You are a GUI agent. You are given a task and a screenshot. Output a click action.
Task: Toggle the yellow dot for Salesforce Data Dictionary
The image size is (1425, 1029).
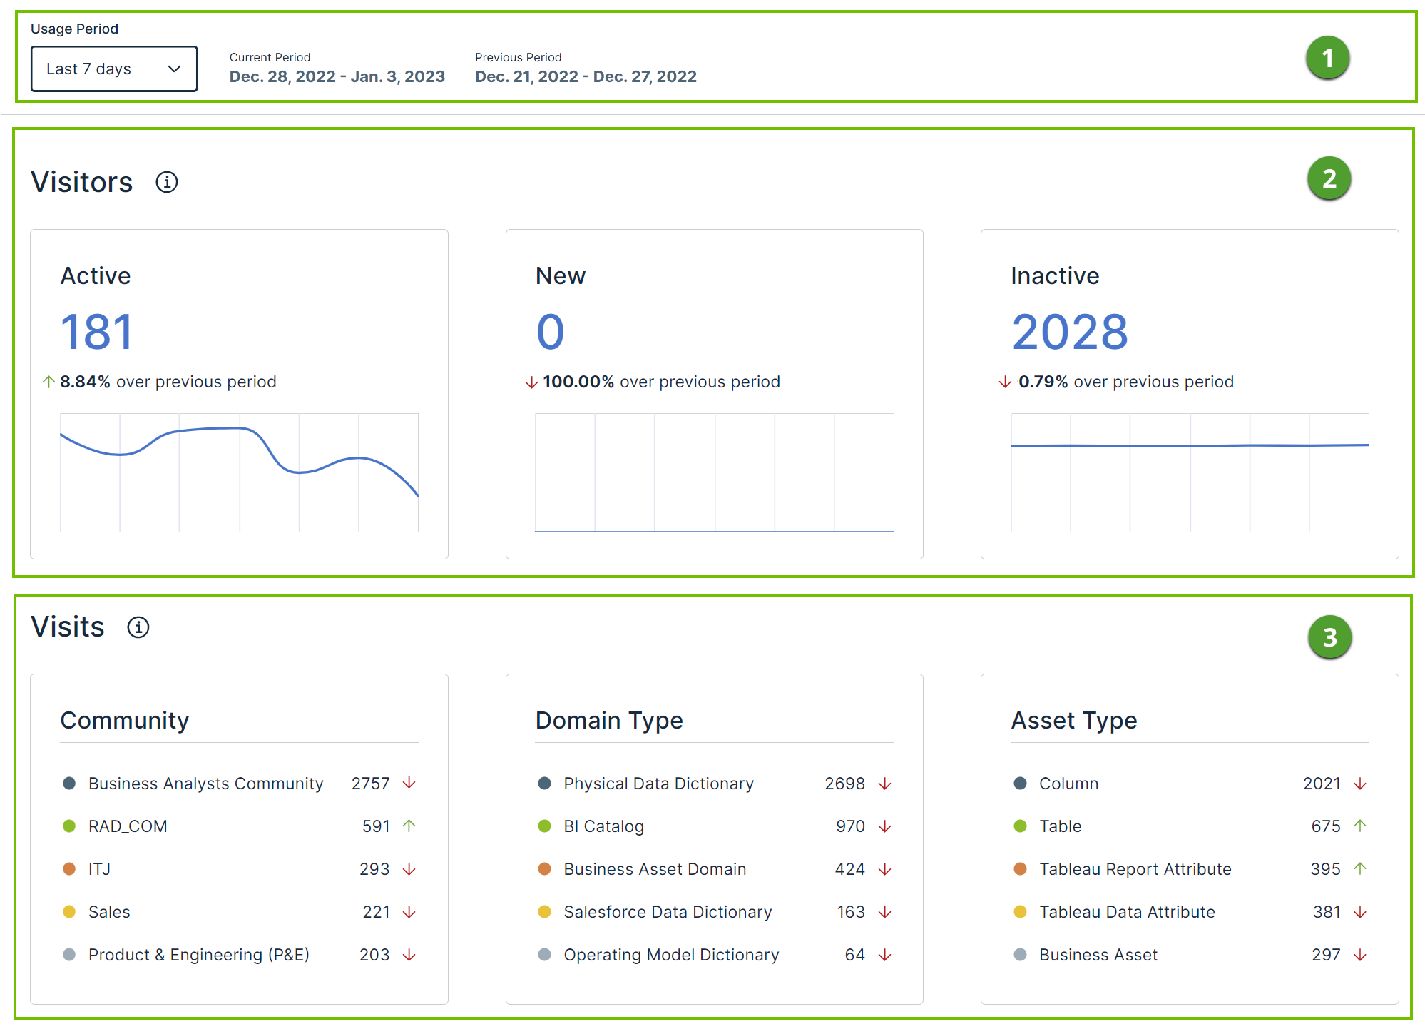coord(544,912)
